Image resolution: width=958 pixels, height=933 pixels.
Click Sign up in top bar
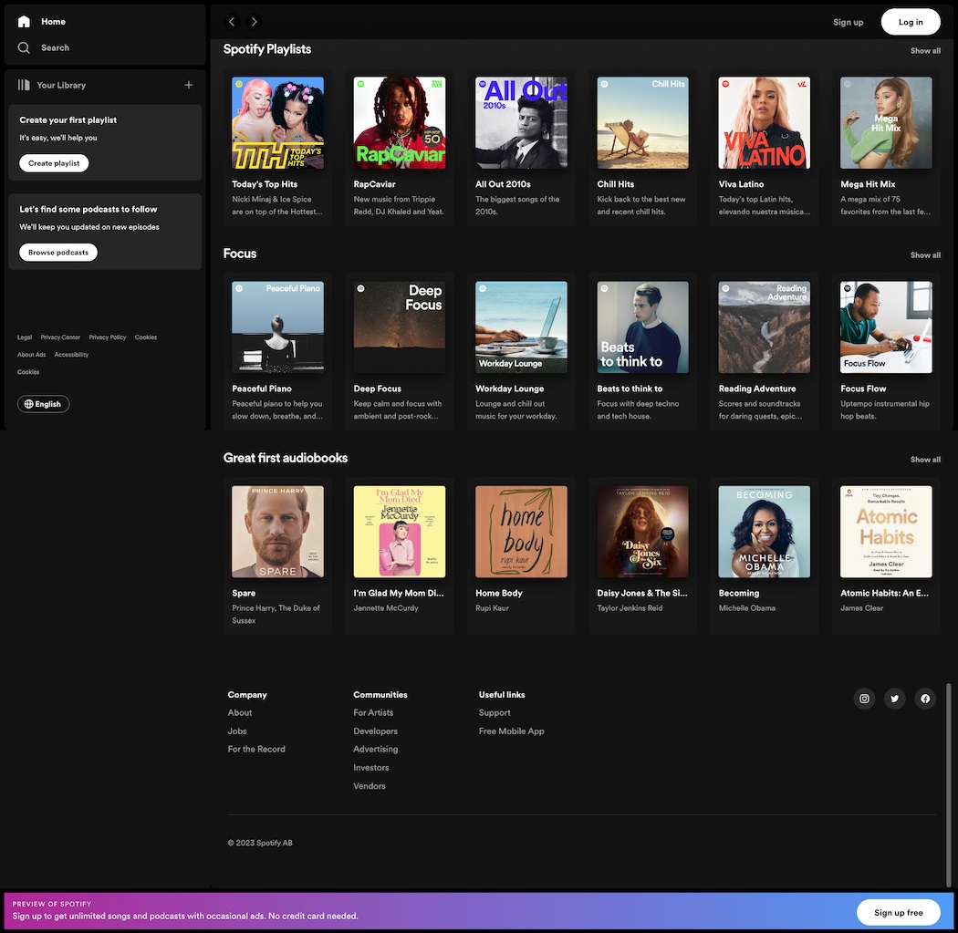848,22
